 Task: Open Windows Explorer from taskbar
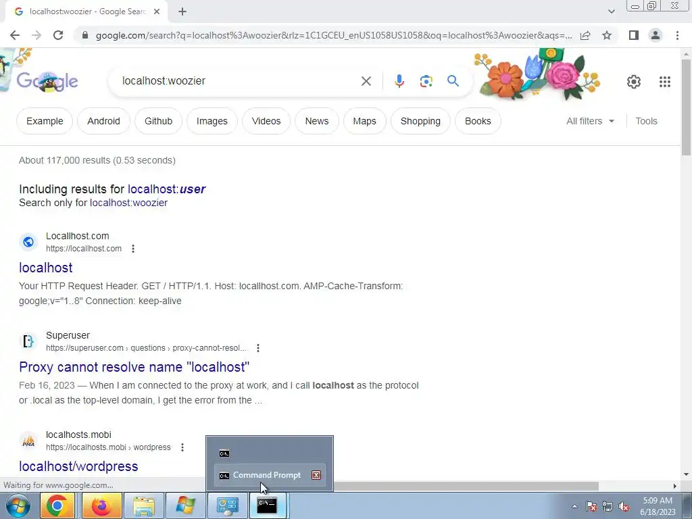click(x=143, y=505)
